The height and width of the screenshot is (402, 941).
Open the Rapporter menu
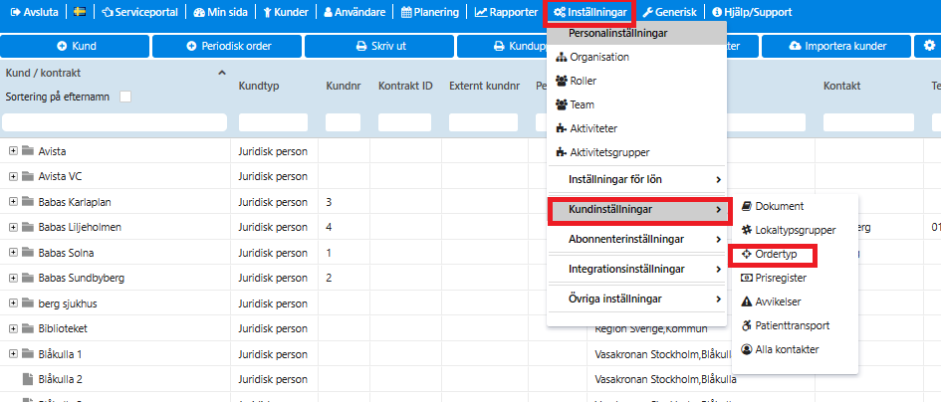coord(507,12)
